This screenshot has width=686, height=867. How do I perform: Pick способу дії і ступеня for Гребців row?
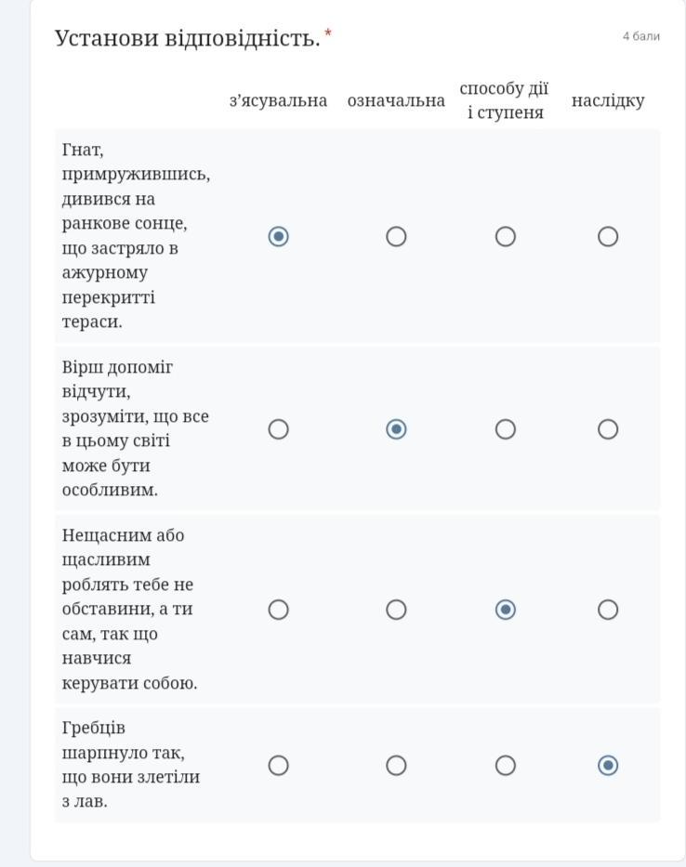click(505, 766)
